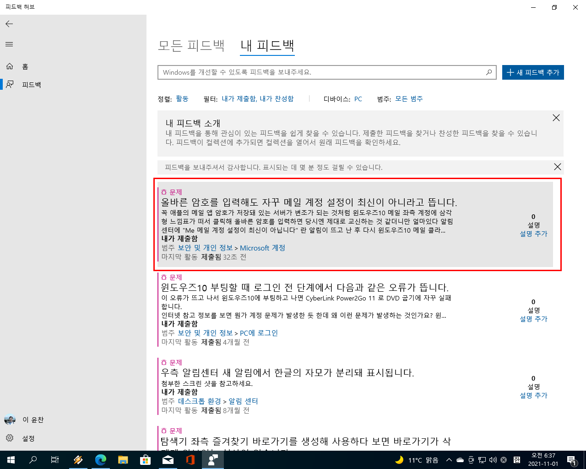586x469 pixels.
Task: Close the 내 피드백 소개 banner
Action: point(556,118)
